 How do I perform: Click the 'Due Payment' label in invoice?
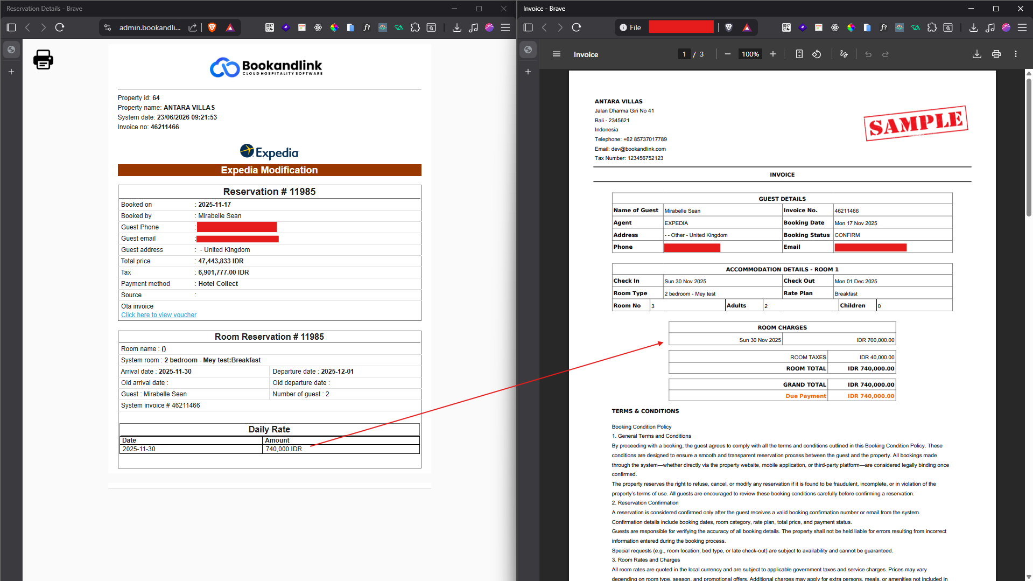805,396
